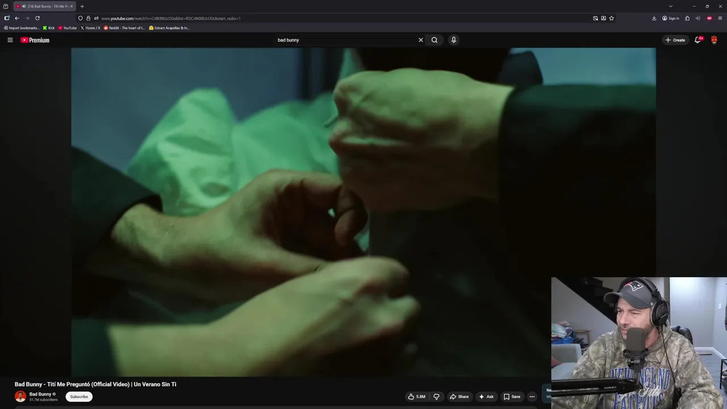The height and width of the screenshot is (409, 727).
Task: Save the video to a playlist
Action: [512, 397]
